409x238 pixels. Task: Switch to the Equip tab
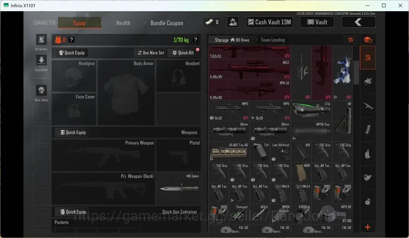click(x=80, y=23)
